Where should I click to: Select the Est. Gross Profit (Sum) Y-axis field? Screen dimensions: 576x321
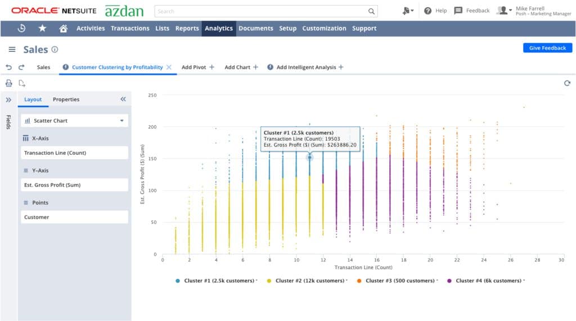[75, 185]
